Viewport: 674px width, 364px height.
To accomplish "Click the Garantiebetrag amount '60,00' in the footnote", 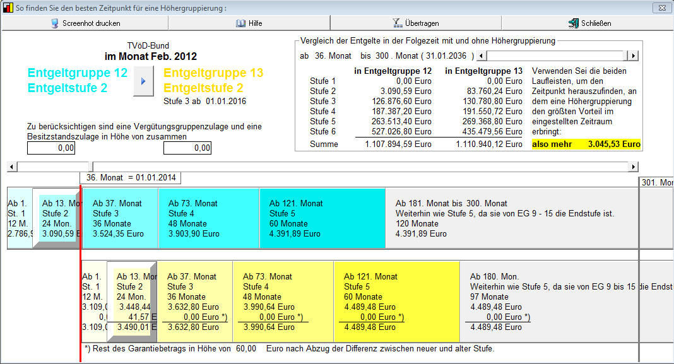I will [246, 348].
